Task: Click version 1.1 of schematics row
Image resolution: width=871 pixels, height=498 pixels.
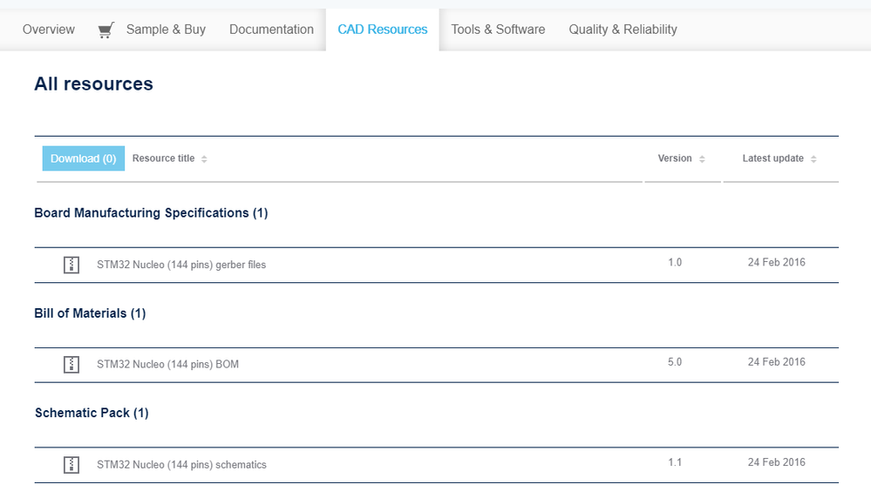Action: pos(675,462)
